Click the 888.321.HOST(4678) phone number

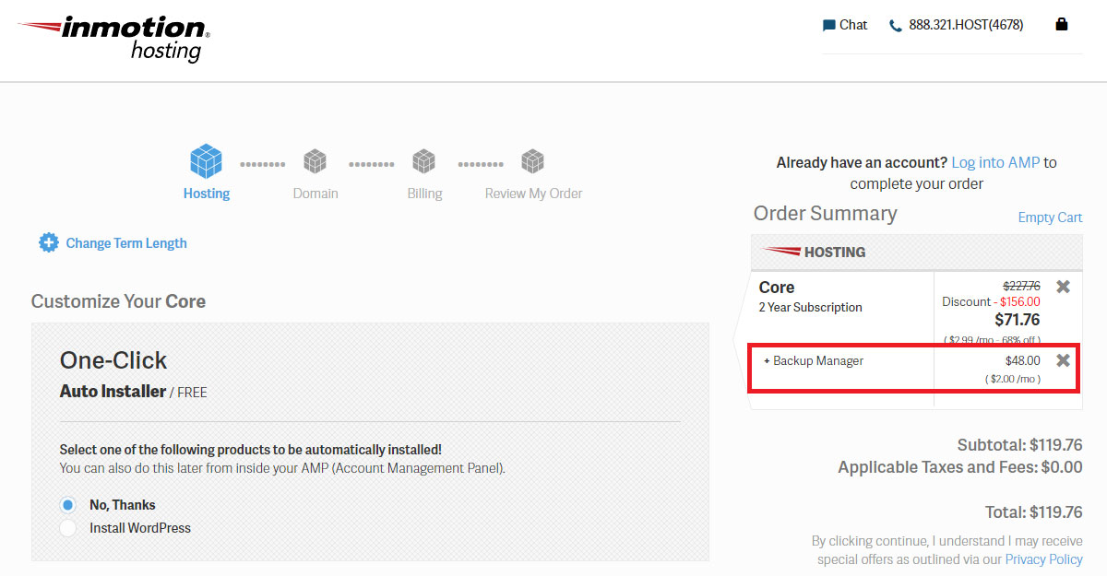coord(966,25)
